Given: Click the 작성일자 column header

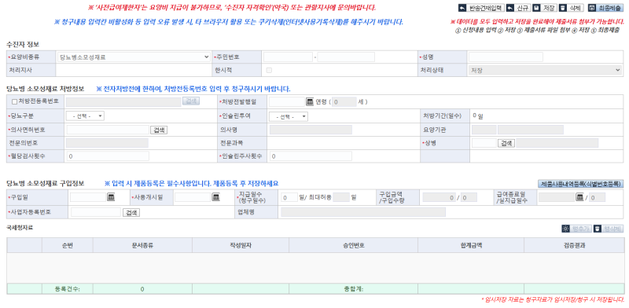Looking at the screenshot, I should [x=241, y=245].
